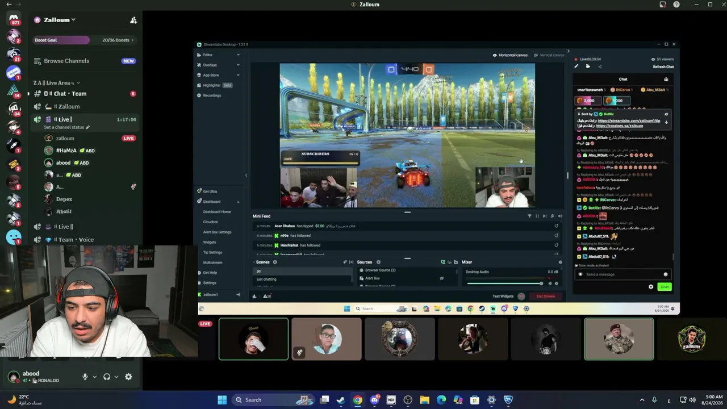
Task: Open Discord direct messages home icon
Action: (14, 20)
